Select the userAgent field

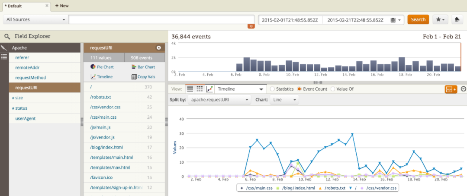(x=45, y=118)
